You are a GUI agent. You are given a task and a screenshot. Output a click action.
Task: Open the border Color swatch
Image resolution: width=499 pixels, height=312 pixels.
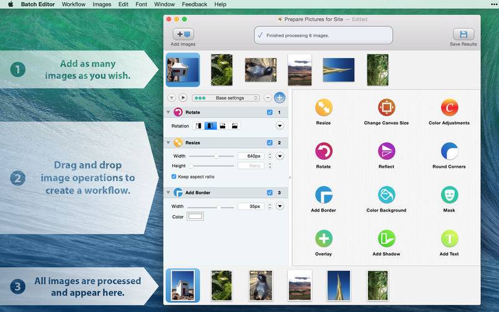(195, 217)
